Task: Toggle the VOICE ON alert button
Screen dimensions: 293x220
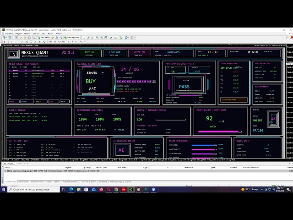Action: click(x=139, y=53)
